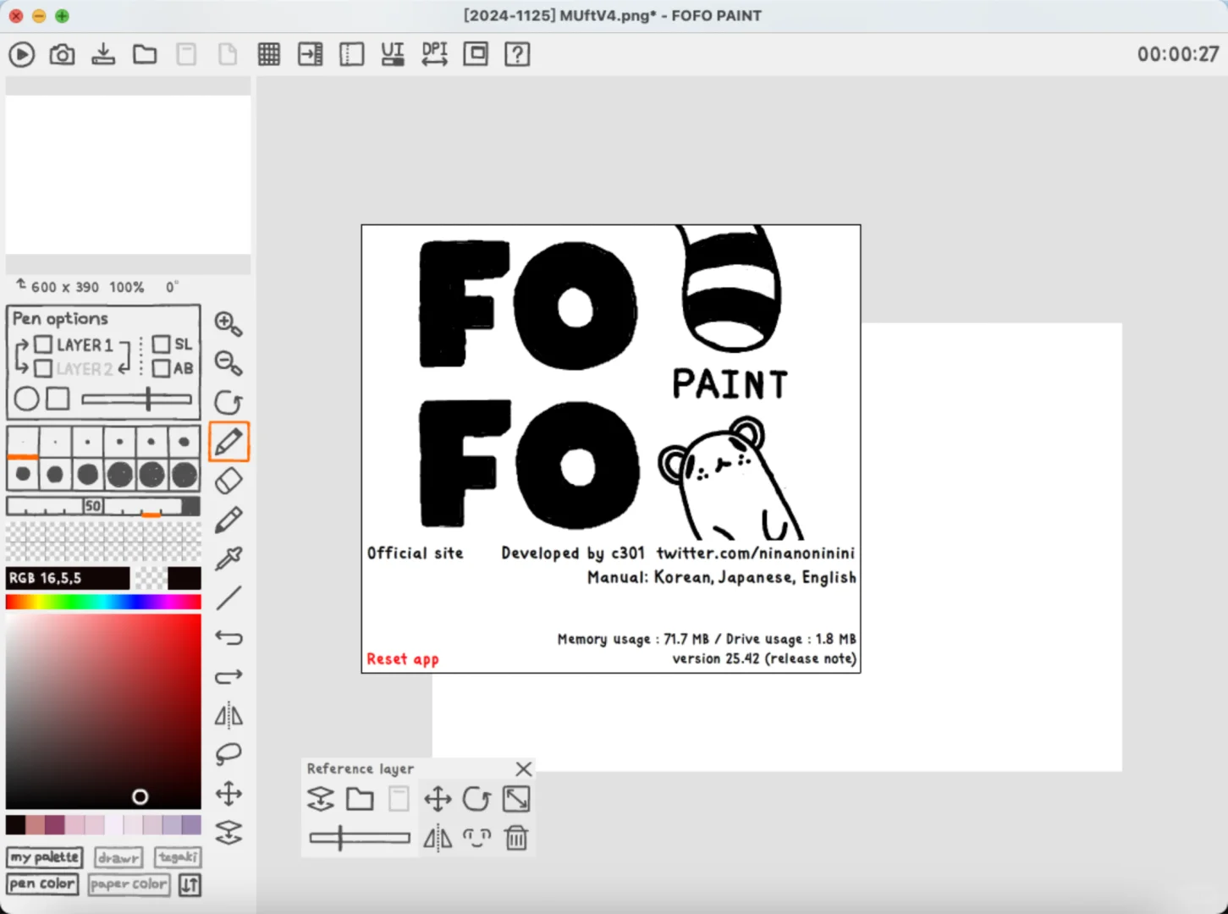Select the square pen tip shape
This screenshot has width=1228, height=914.
[x=58, y=399]
